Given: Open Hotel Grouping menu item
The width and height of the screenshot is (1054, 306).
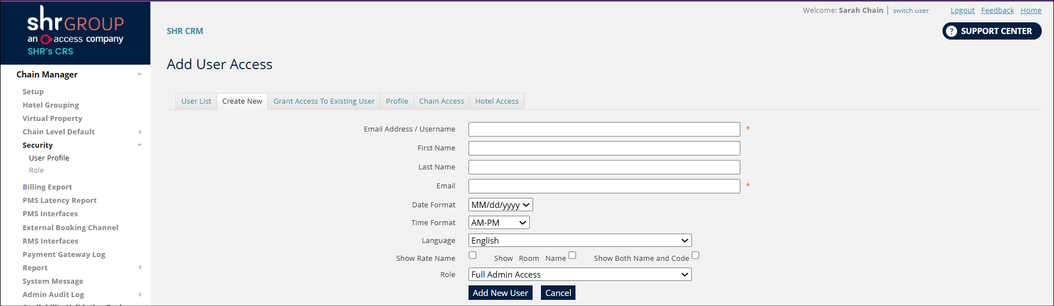Looking at the screenshot, I should (51, 105).
